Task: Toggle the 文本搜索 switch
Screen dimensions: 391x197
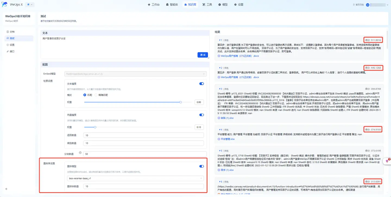Action: (202, 84)
